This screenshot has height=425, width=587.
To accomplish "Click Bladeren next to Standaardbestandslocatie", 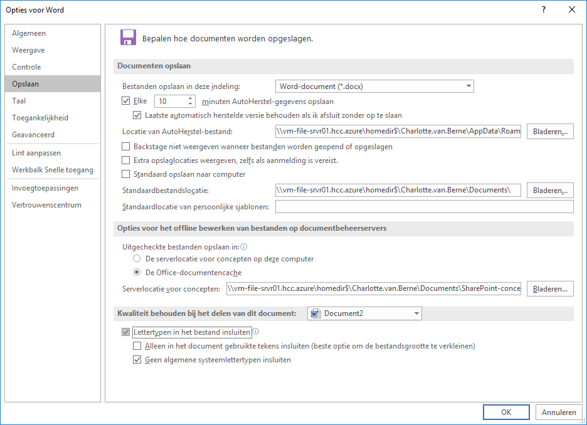I will click(x=550, y=190).
